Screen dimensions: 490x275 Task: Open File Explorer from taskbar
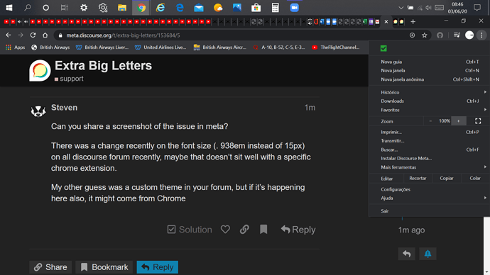[x=122, y=8]
